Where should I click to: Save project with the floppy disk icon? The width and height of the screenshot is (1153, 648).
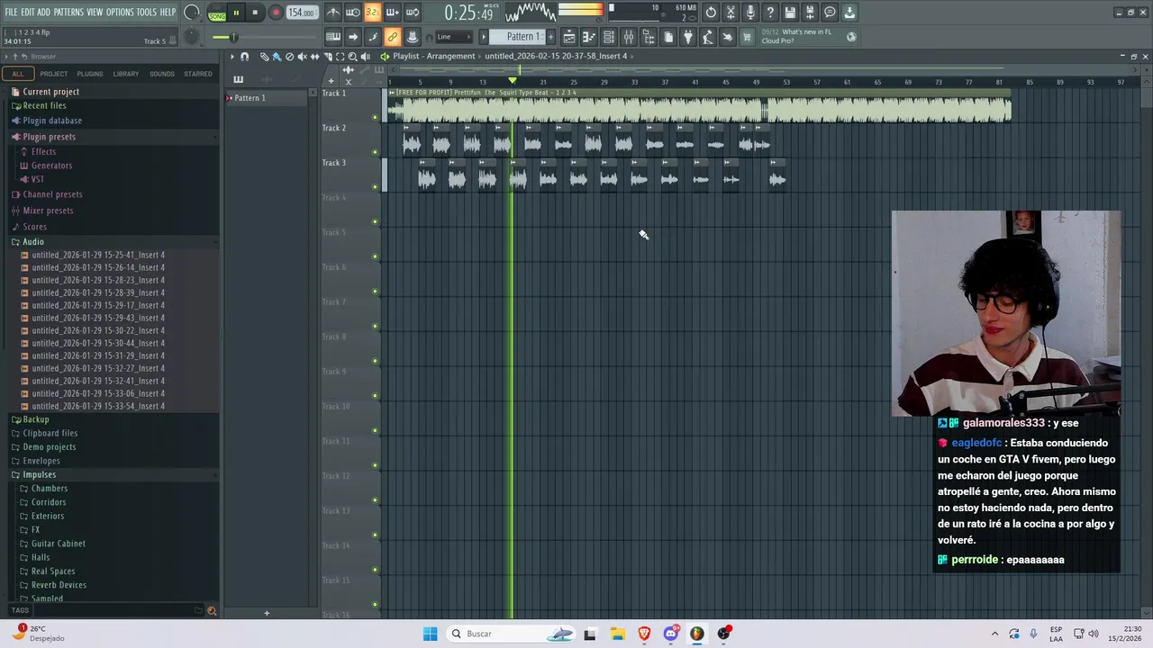pos(790,13)
